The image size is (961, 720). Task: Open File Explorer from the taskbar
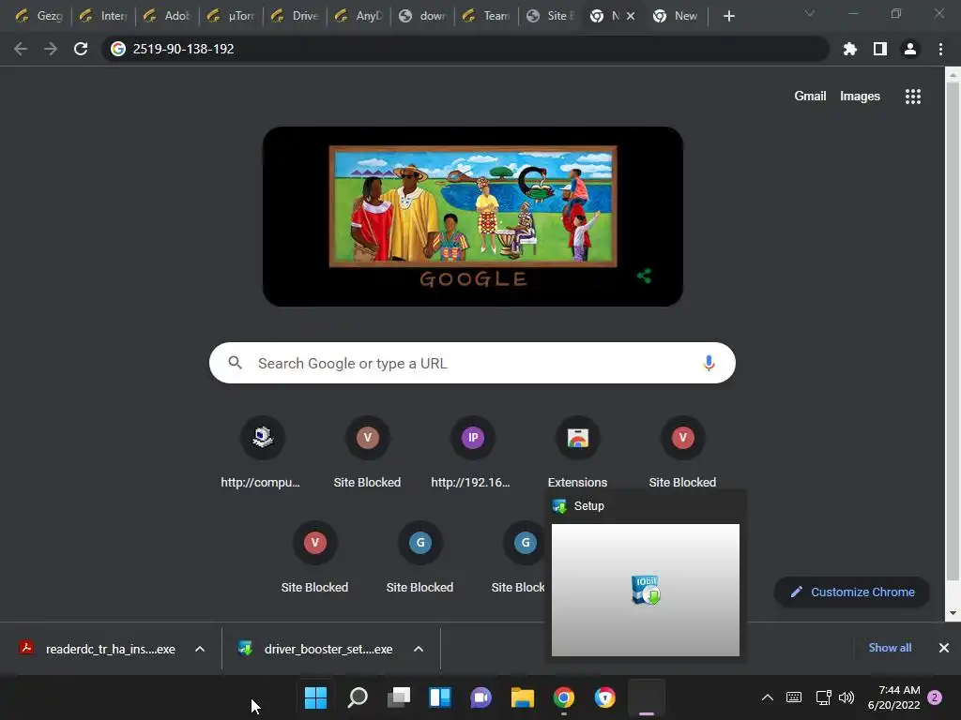[x=522, y=697]
